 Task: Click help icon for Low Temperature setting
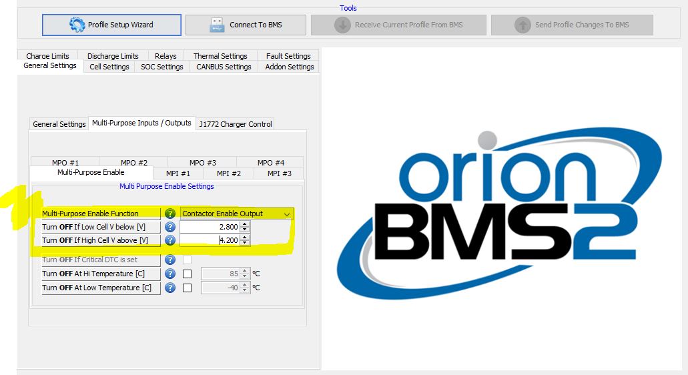pyautogui.click(x=170, y=288)
